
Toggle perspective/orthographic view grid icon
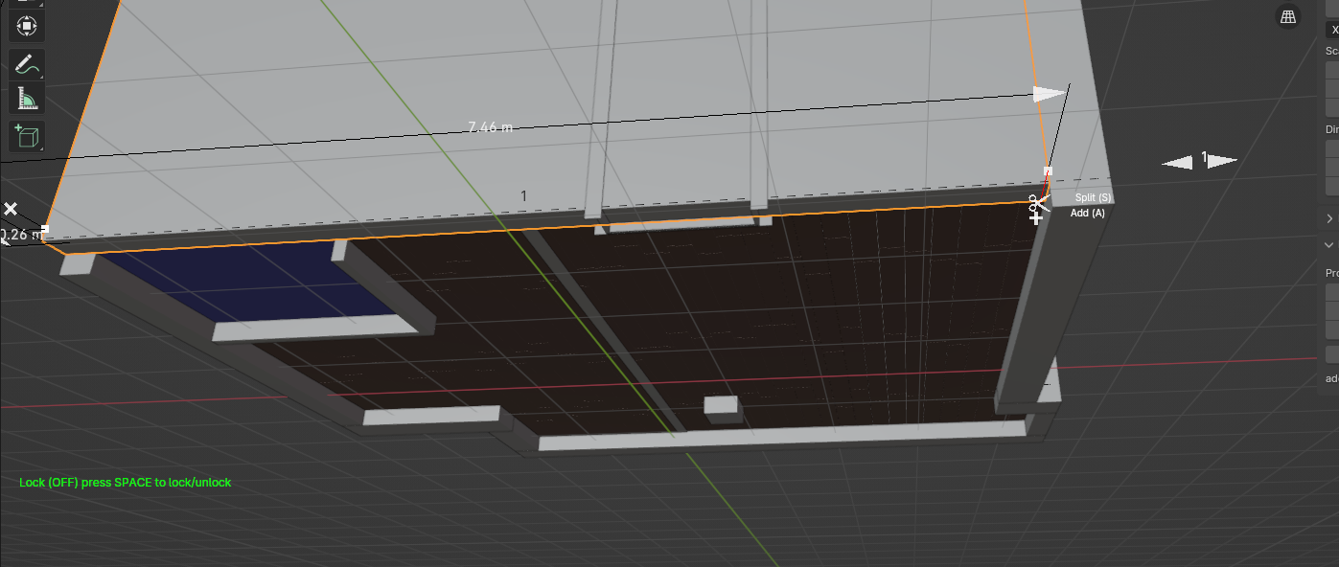tap(1288, 16)
